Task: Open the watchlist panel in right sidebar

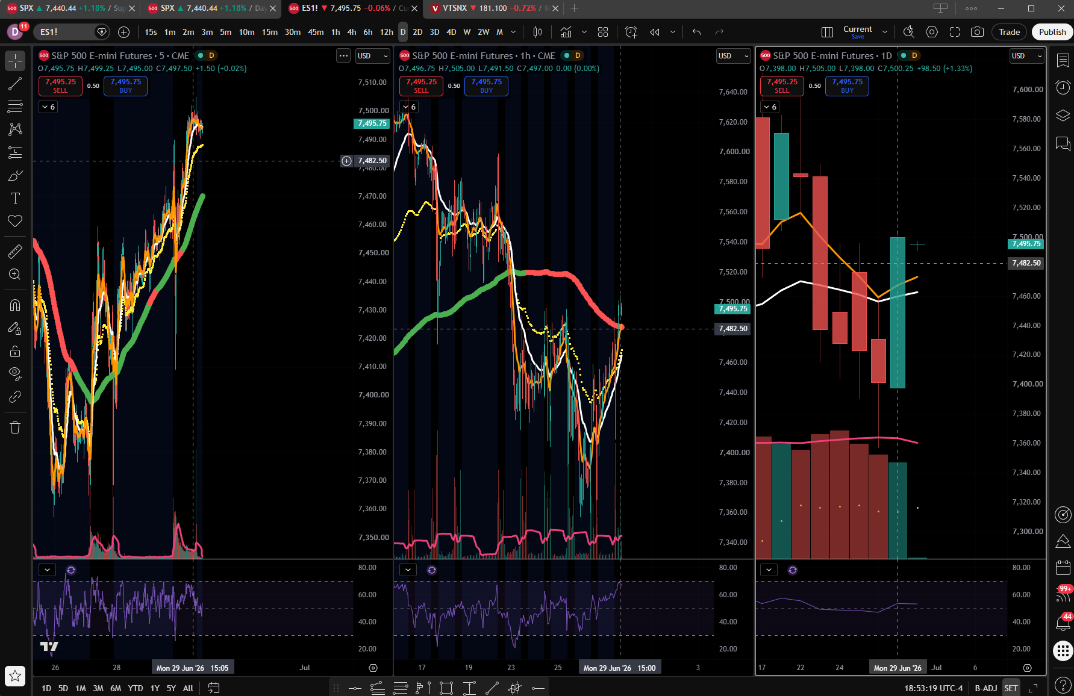Action: [x=1063, y=60]
